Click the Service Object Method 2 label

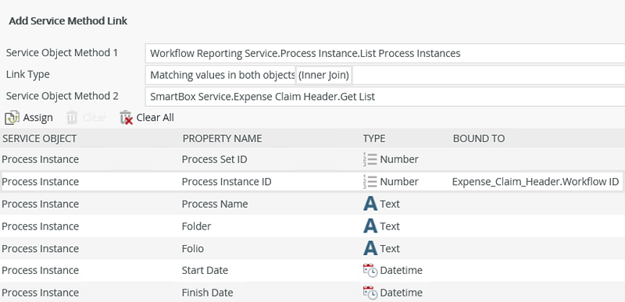point(62,96)
